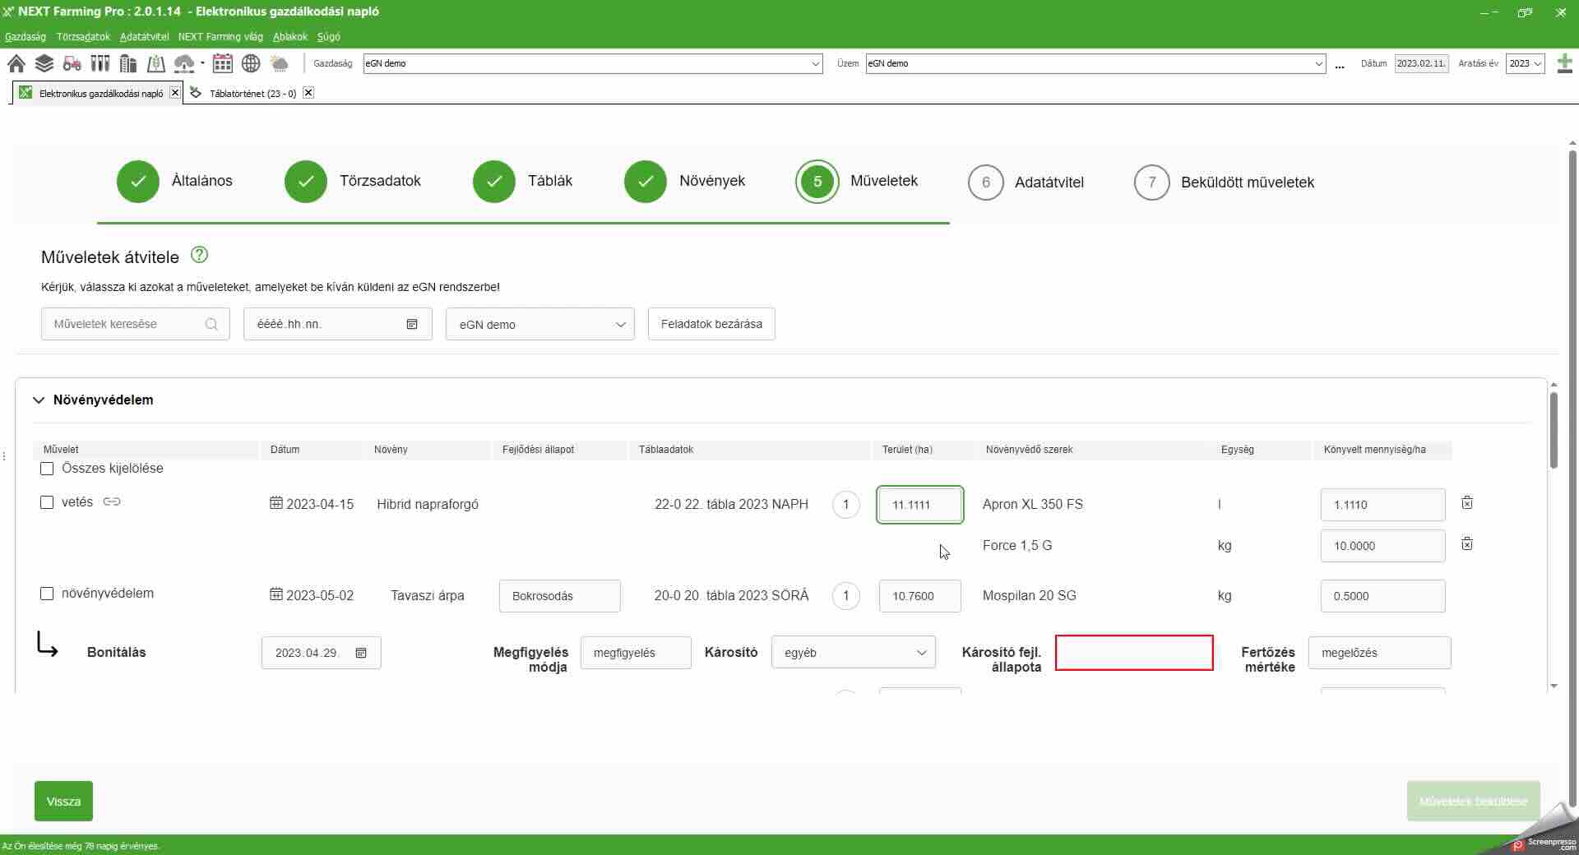This screenshot has height=855, width=1579.
Task: Select the növényvédelem operation checkbox
Action: pyautogui.click(x=47, y=594)
